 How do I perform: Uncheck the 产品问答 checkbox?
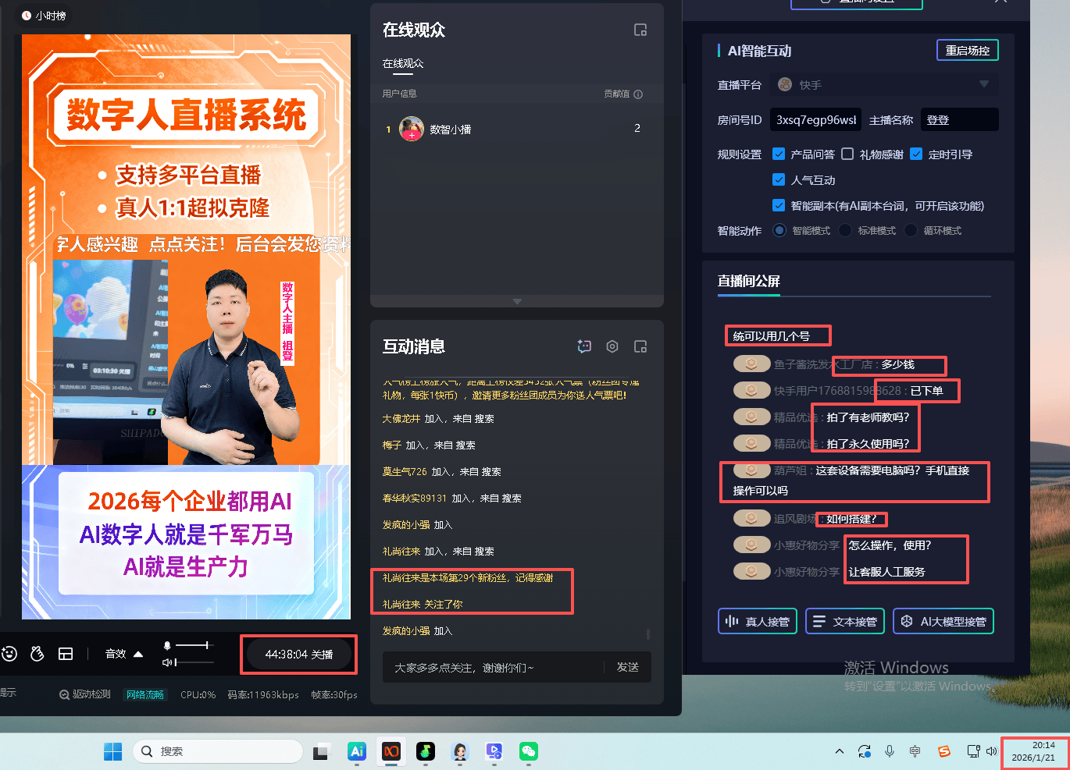tap(779, 154)
